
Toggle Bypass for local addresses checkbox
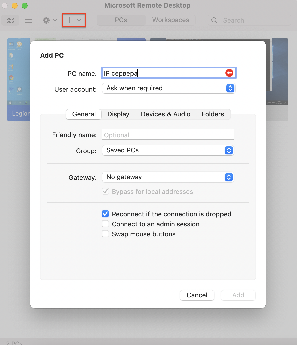105,191
